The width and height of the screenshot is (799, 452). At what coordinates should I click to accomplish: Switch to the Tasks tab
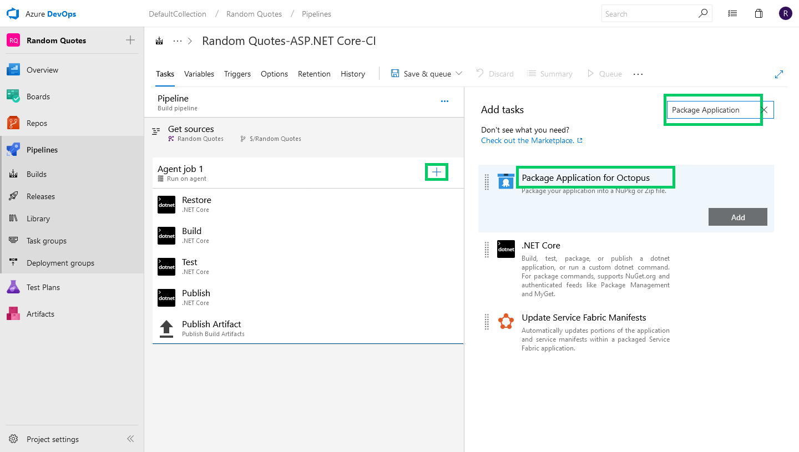coord(165,74)
